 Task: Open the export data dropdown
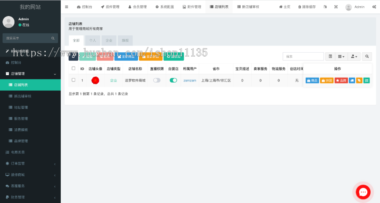(x=354, y=57)
